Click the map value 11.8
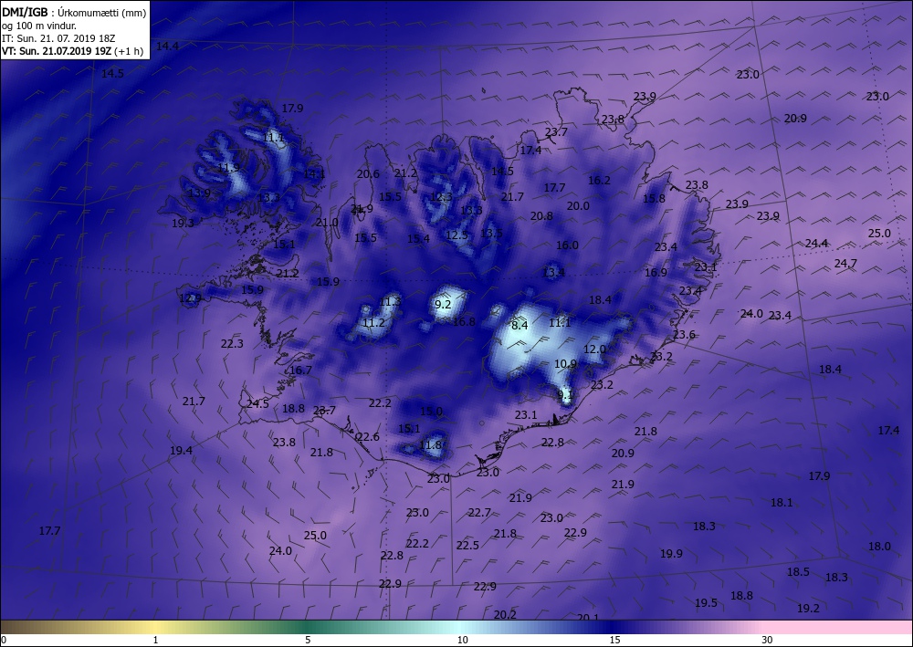The image size is (913, 647). click(430, 445)
